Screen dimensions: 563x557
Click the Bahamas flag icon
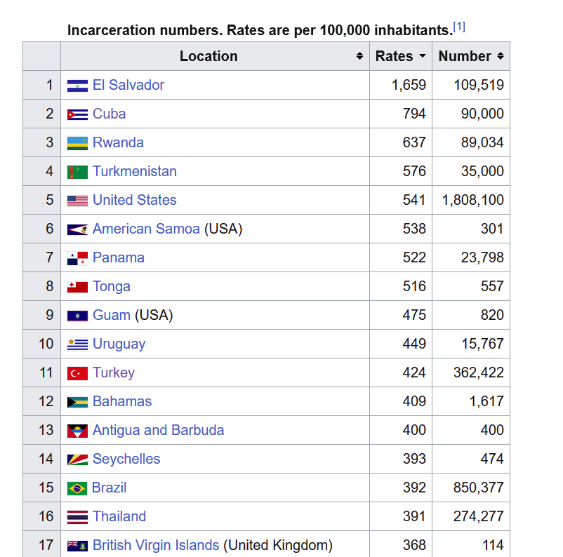coord(77,402)
